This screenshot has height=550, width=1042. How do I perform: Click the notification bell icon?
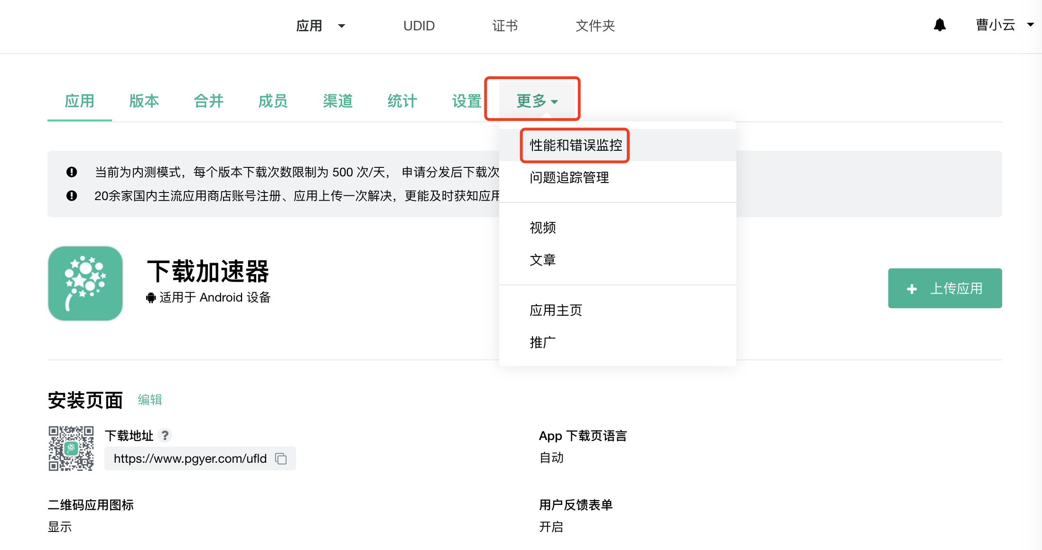pos(940,25)
